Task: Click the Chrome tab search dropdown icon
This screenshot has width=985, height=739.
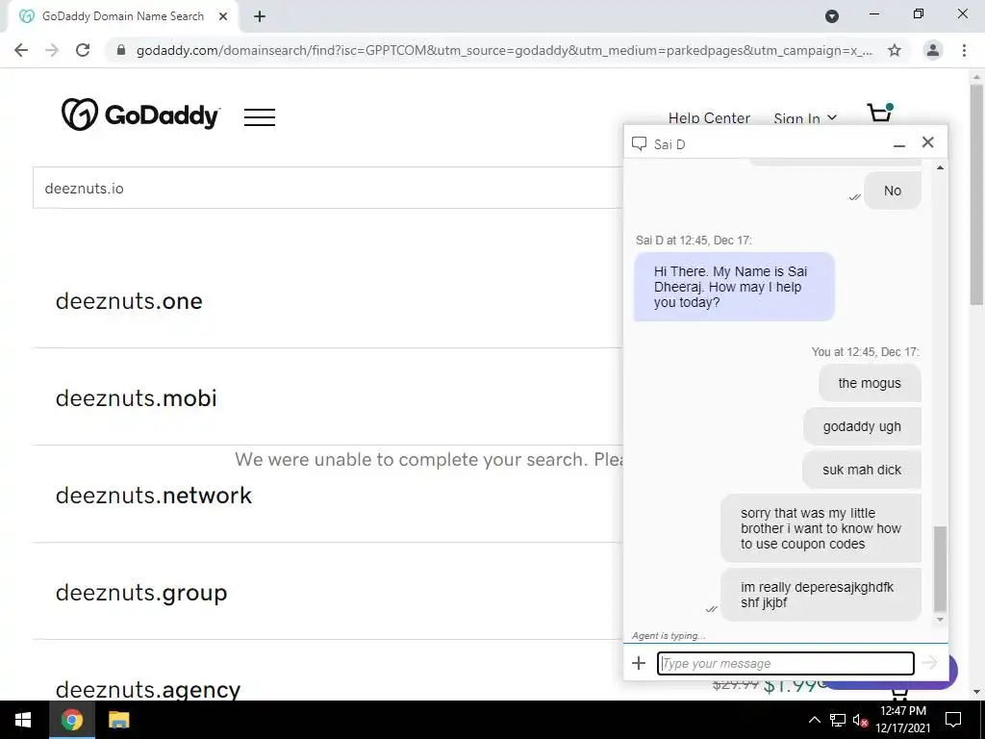Action: [832, 16]
